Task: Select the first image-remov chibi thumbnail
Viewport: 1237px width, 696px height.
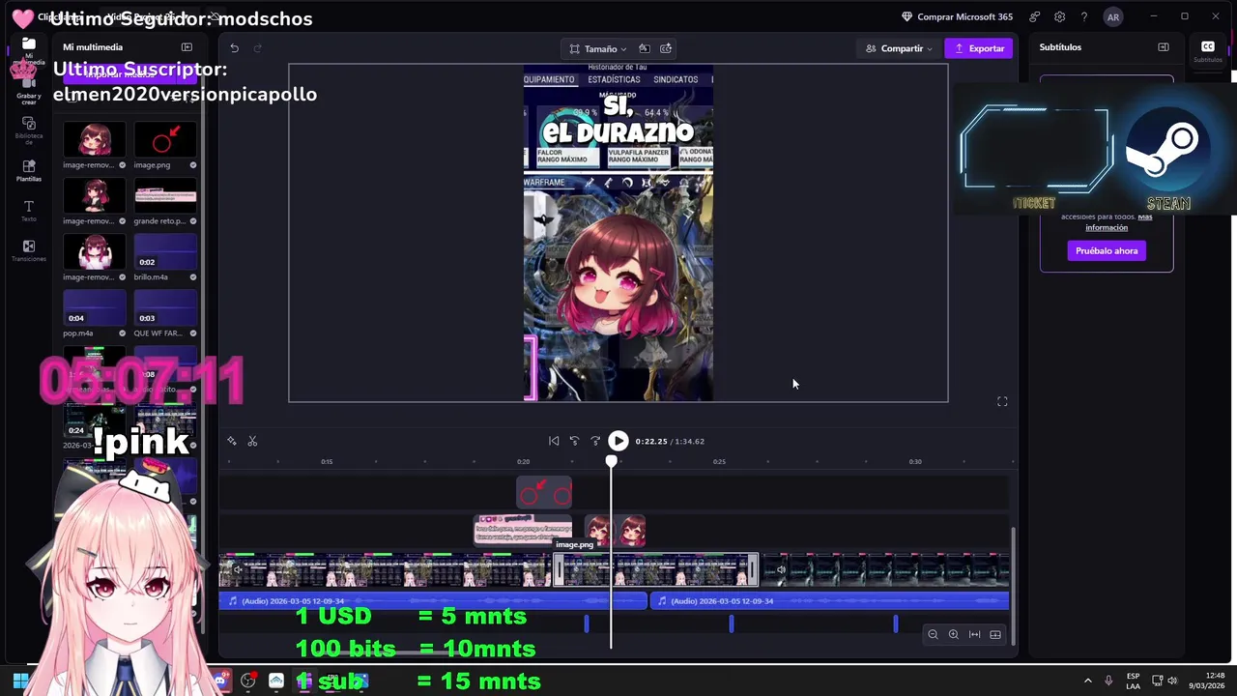Action: click(95, 140)
